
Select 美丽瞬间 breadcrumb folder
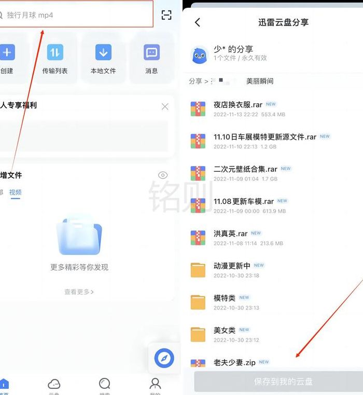point(259,81)
